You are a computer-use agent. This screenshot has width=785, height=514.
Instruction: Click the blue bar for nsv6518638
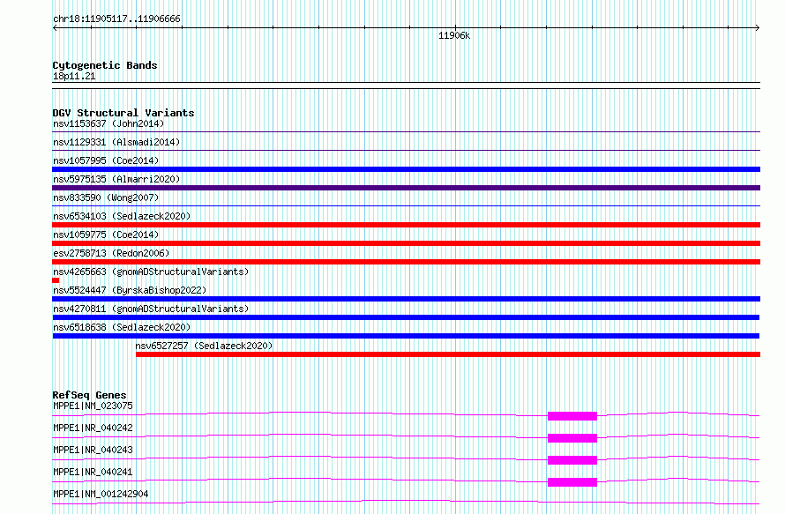tap(406, 336)
